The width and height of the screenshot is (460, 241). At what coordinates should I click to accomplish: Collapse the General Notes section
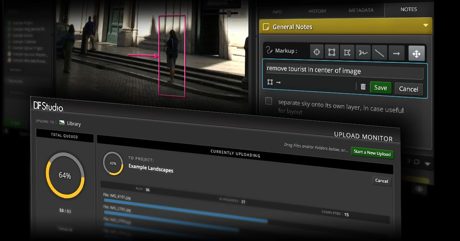point(425,26)
